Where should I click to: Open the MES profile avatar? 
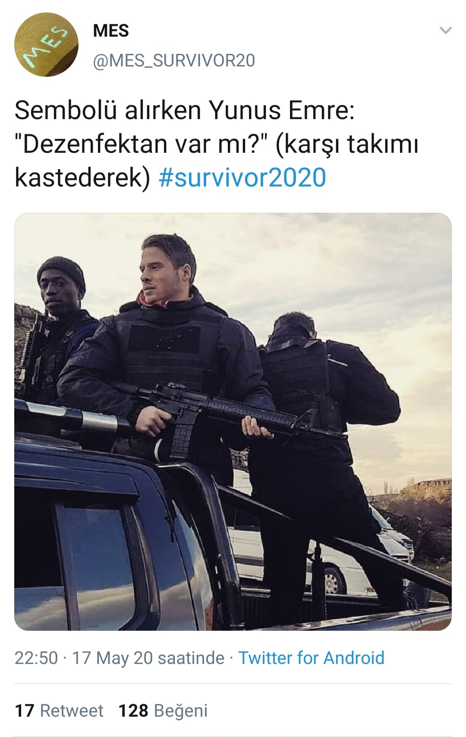(46, 45)
